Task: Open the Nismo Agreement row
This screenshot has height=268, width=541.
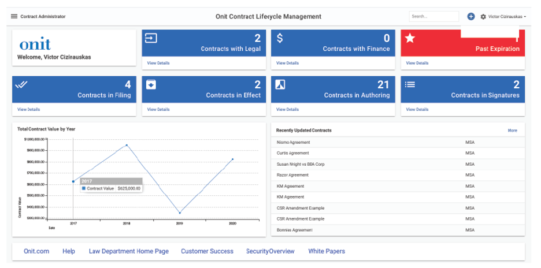Action: click(398, 142)
